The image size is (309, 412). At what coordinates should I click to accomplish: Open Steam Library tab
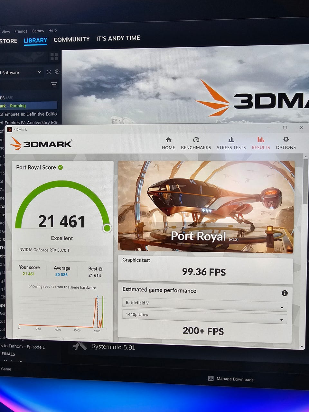coord(35,40)
